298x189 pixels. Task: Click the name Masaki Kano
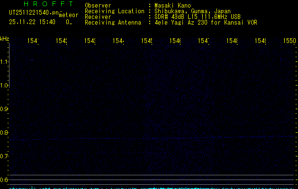[172, 5]
